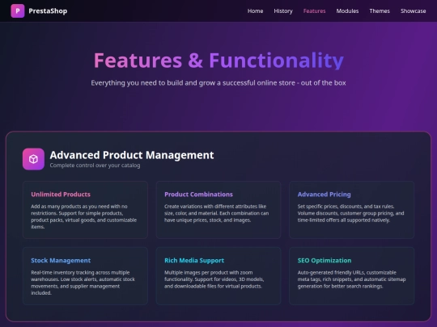Select the Unlimited Products card title

pyautogui.click(x=61, y=195)
